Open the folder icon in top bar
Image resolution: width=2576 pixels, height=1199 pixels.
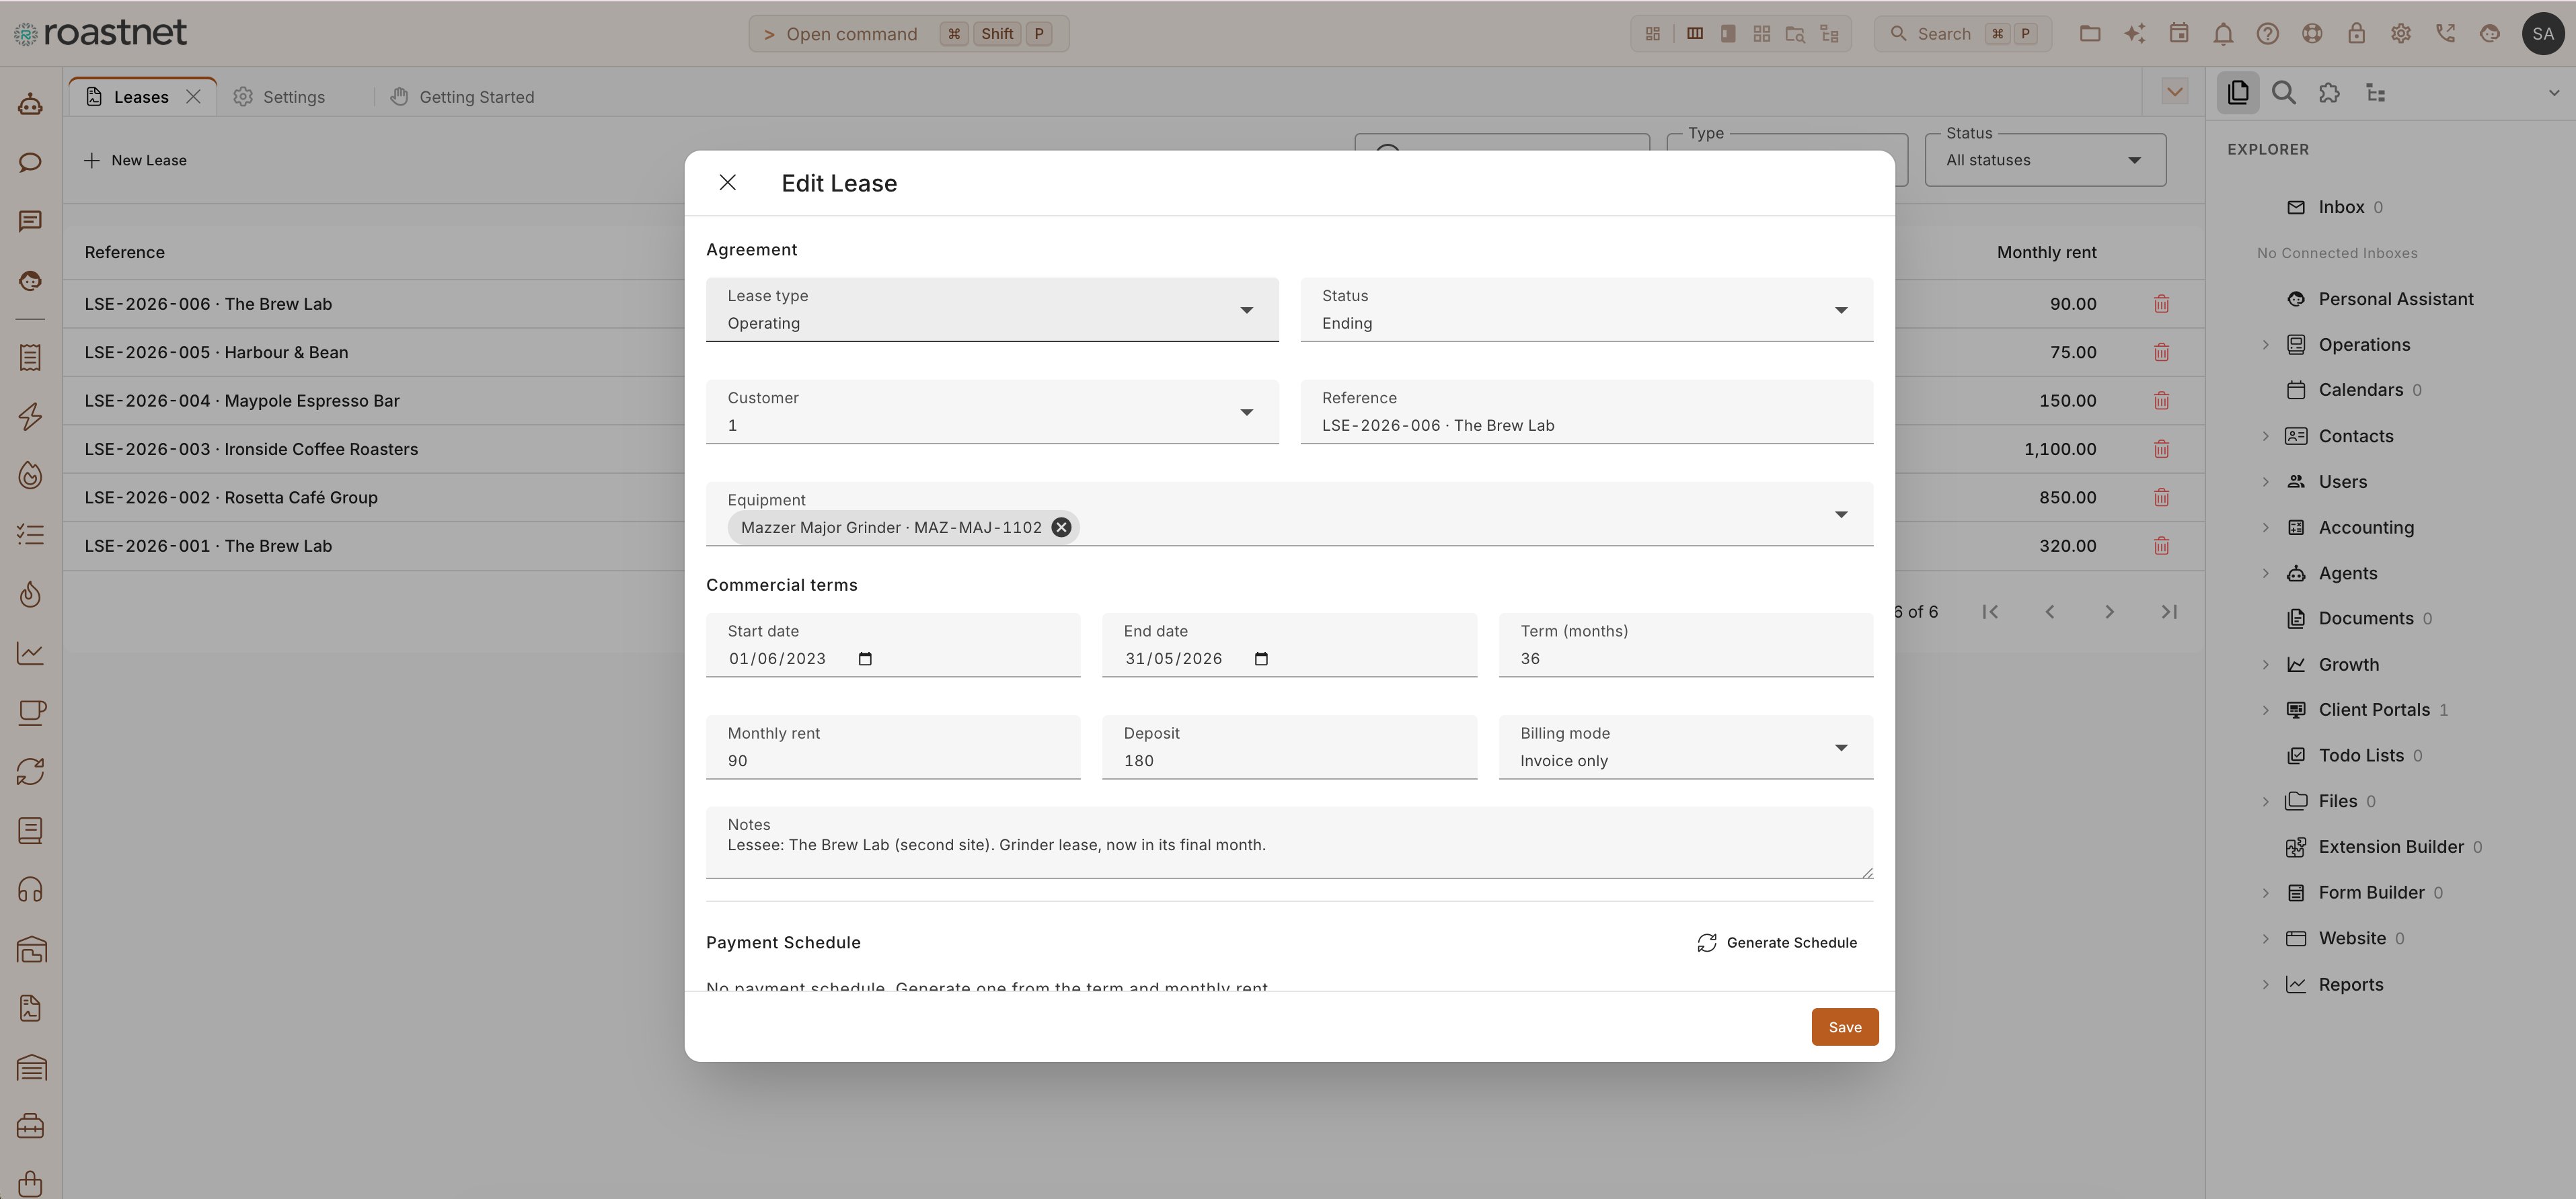pyautogui.click(x=2089, y=34)
